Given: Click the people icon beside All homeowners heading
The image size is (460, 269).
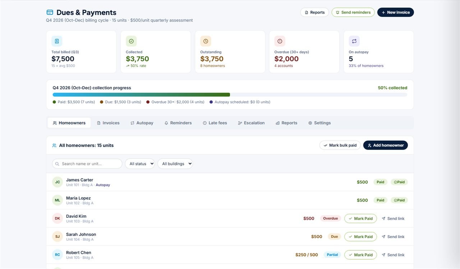Looking at the screenshot, I should click(54, 146).
